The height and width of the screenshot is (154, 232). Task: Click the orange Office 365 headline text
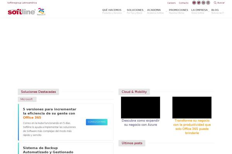(32, 117)
